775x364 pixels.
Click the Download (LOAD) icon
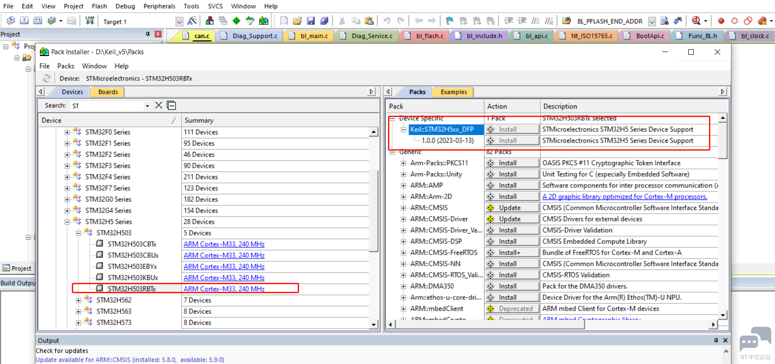(x=90, y=21)
